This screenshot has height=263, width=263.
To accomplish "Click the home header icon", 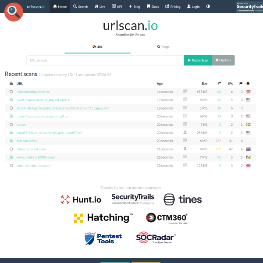I will [x=248, y=83].
